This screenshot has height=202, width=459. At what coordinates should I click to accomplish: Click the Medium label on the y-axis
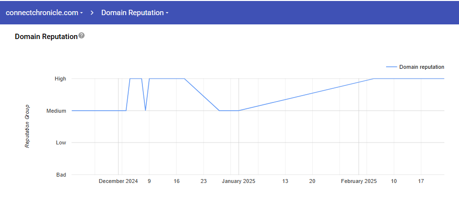click(56, 111)
